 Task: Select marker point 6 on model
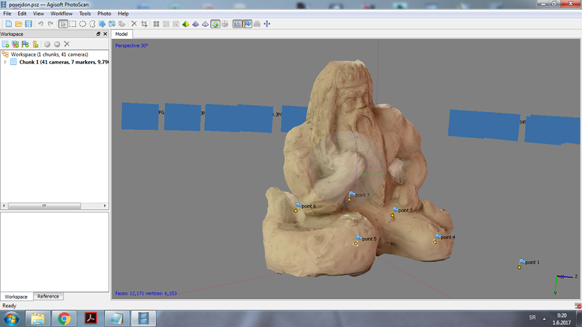tap(296, 211)
